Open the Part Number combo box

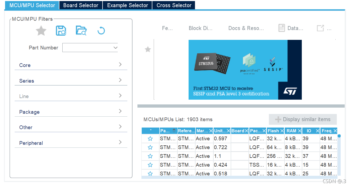coord(90,48)
